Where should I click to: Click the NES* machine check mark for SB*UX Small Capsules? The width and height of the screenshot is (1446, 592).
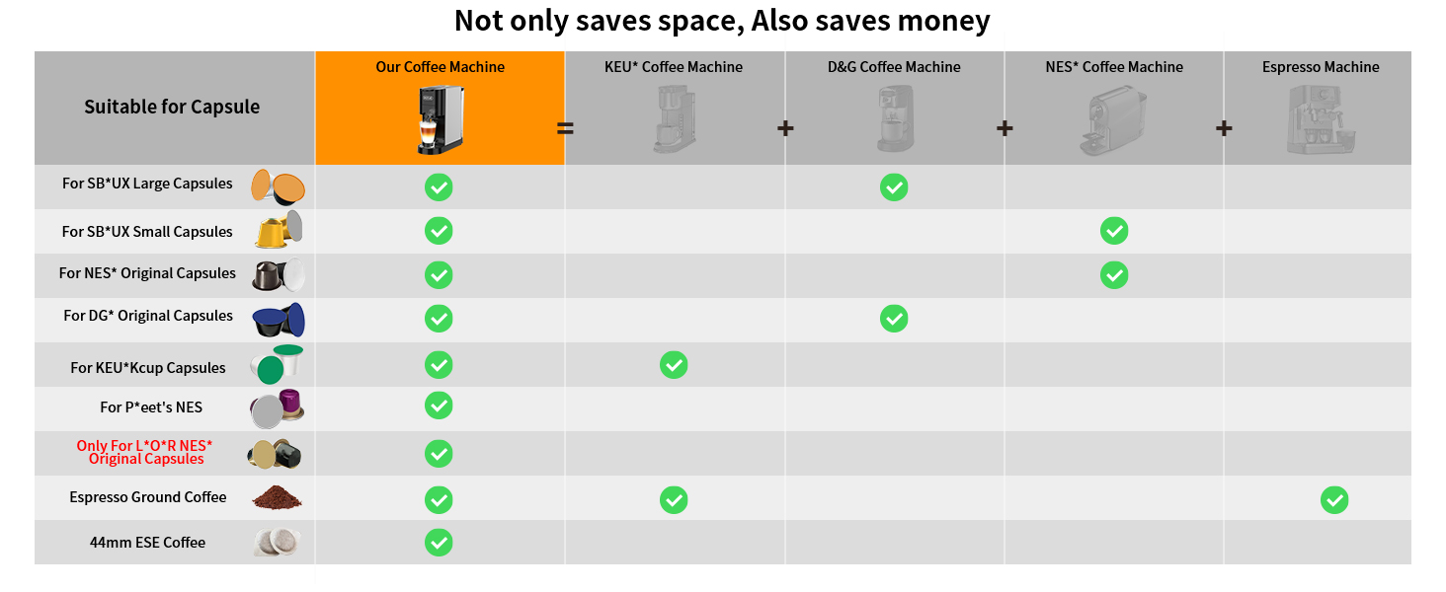[x=1114, y=231]
